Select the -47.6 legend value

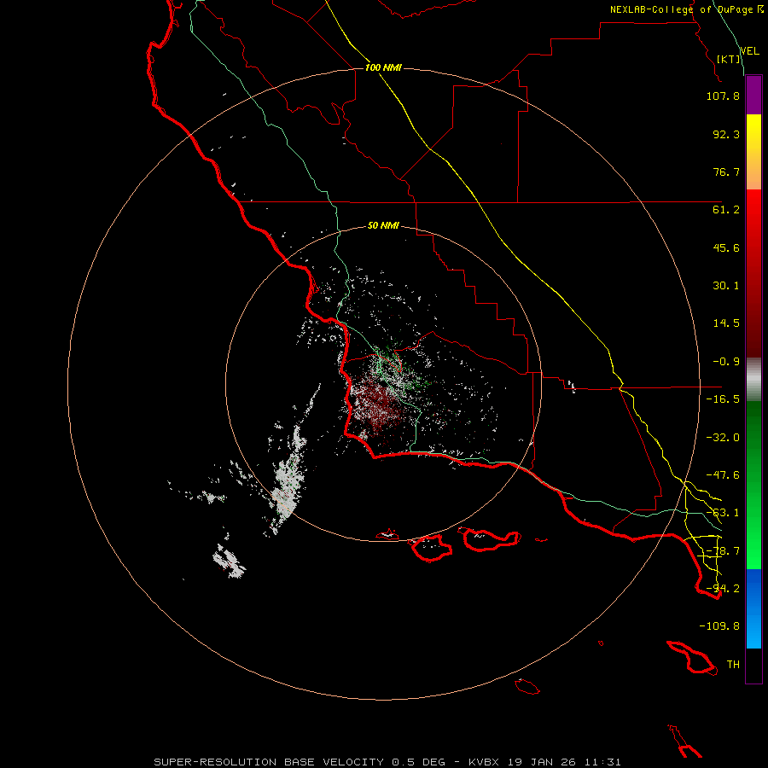coord(723,475)
